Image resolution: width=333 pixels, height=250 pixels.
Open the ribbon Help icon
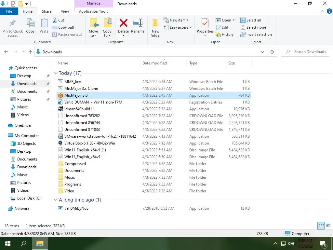(x=329, y=11)
